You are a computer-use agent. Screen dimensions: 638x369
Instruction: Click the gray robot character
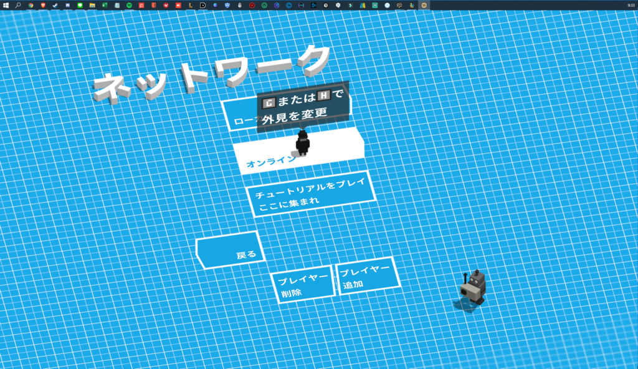pyautogui.click(x=474, y=288)
